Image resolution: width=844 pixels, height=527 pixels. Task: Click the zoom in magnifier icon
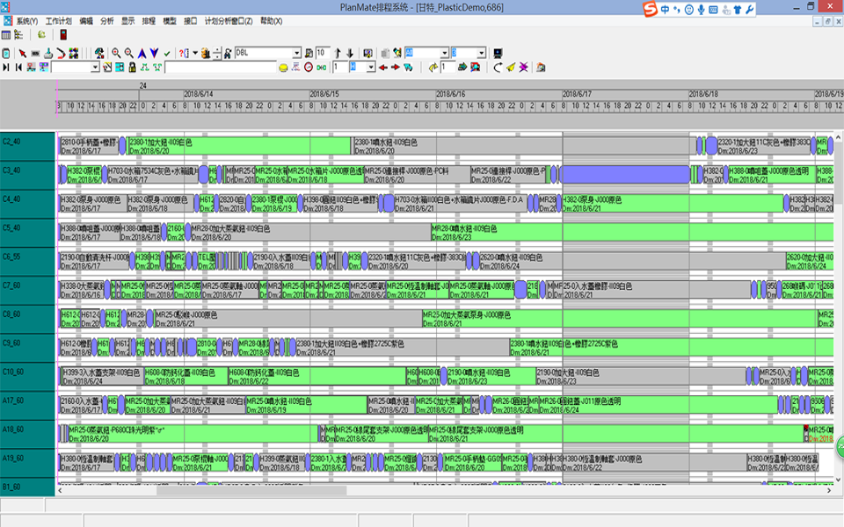click(116, 54)
